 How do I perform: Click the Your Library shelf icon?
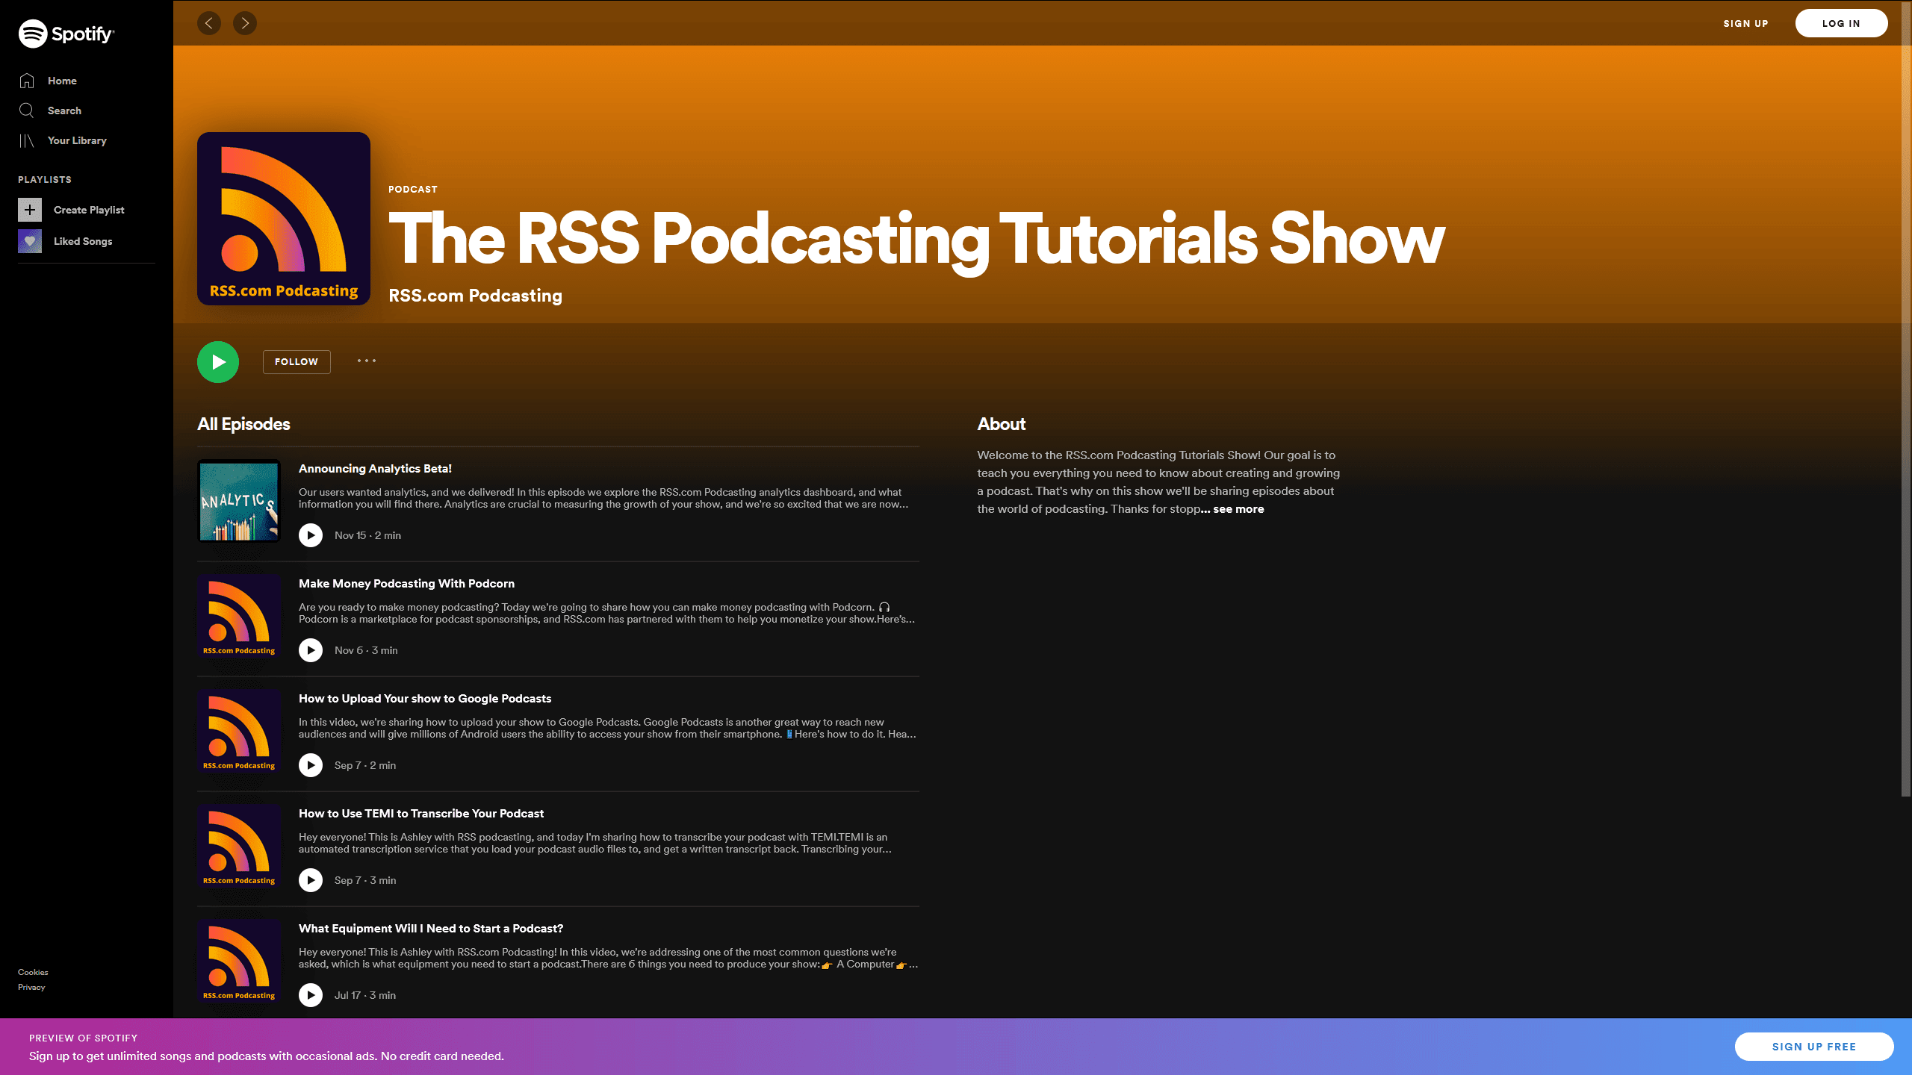pos(27,140)
